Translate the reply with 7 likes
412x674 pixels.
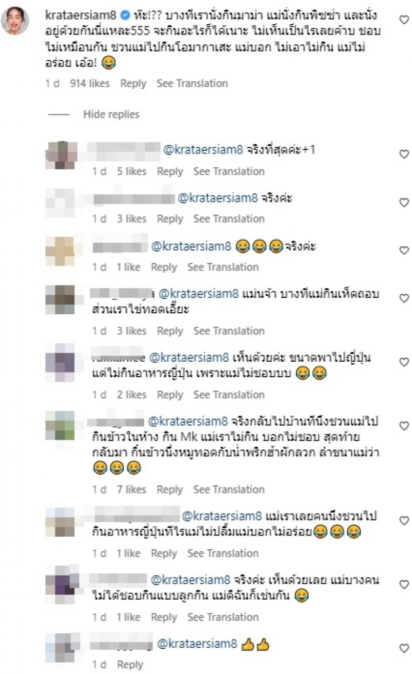click(x=229, y=489)
